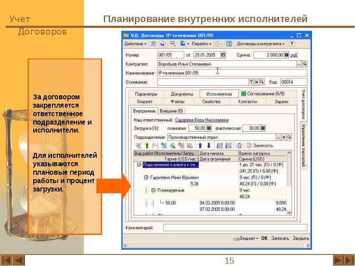Move row up with blue up arrow
The height and width of the screenshot is (266, 355).
[200, 145]
